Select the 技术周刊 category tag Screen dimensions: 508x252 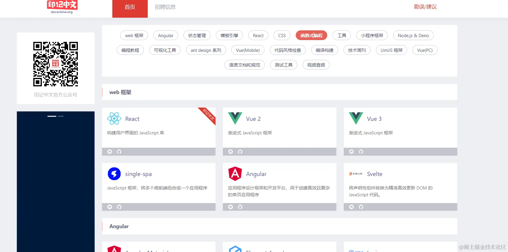[357, 50]
